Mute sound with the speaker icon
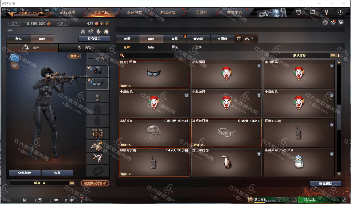Screen dimensions: 351x204 [72, 200]
